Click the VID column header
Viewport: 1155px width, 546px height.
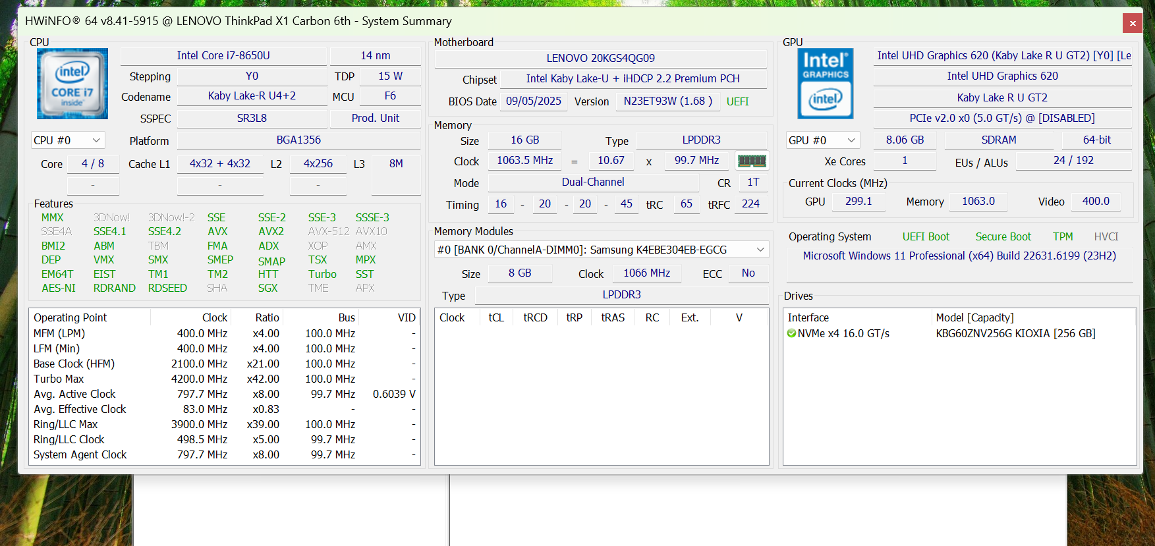click(407, 317)
